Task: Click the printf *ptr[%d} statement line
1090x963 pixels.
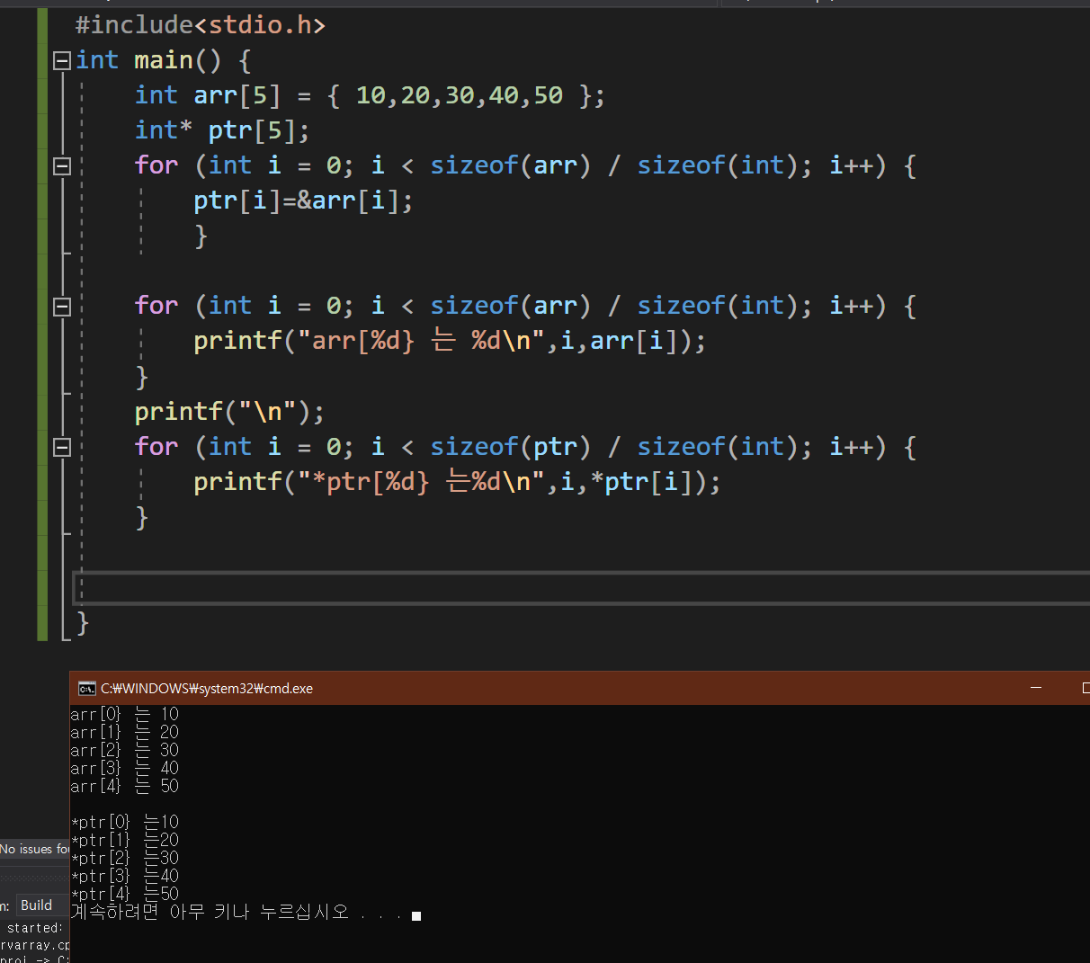Action: pyautogui.click(x=457, y=482)
